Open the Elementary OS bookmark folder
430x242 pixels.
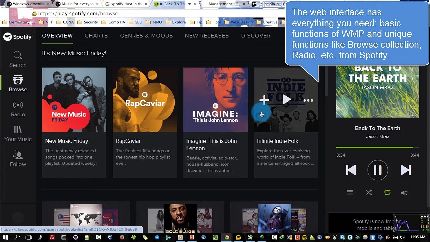19,22
